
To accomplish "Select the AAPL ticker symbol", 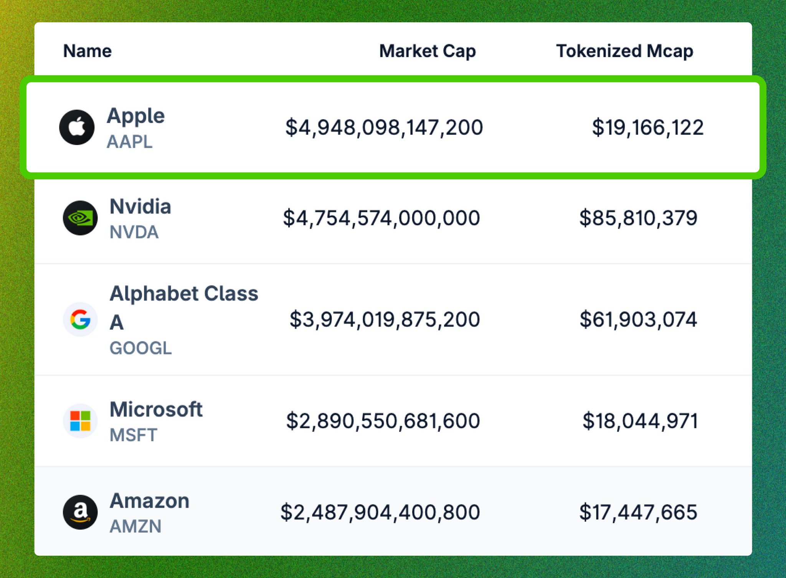I will [x=130, y=142].
